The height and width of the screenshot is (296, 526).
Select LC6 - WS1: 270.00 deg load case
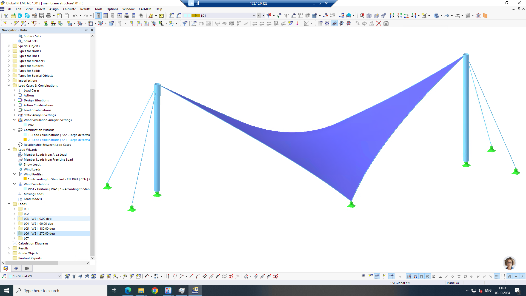click(39, 233)
